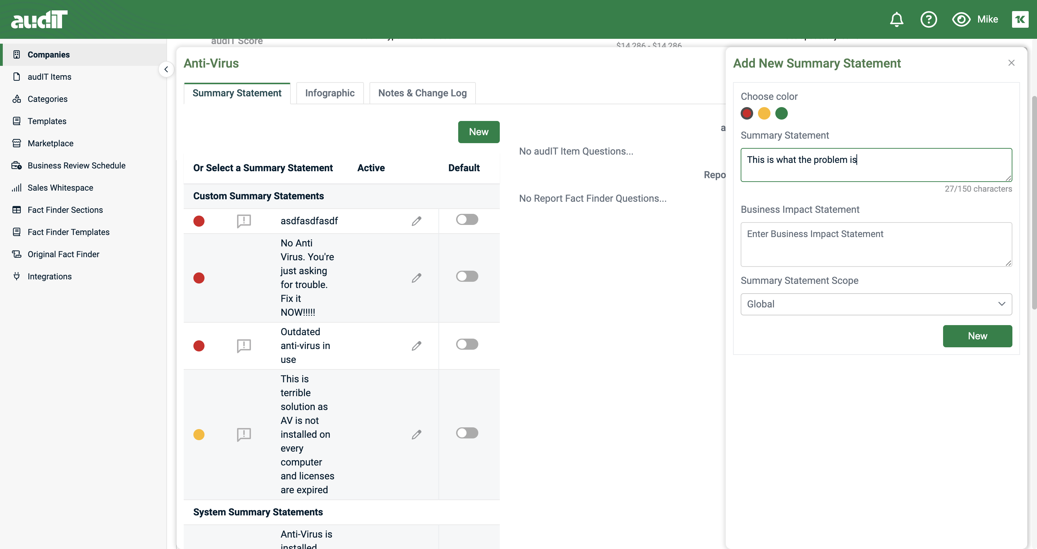The width and height of the screenshot is (1037, 549).
Task: Choose the yellow color swatch
Action: [764, 113]
